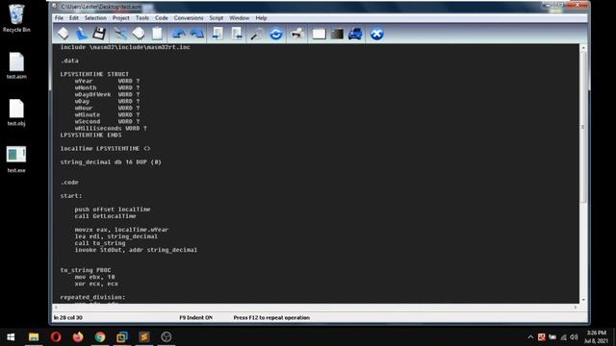The height and width of the screenshot is (346, 616).
Task: Click the white window toolbar icon
Action: (319, 34)
